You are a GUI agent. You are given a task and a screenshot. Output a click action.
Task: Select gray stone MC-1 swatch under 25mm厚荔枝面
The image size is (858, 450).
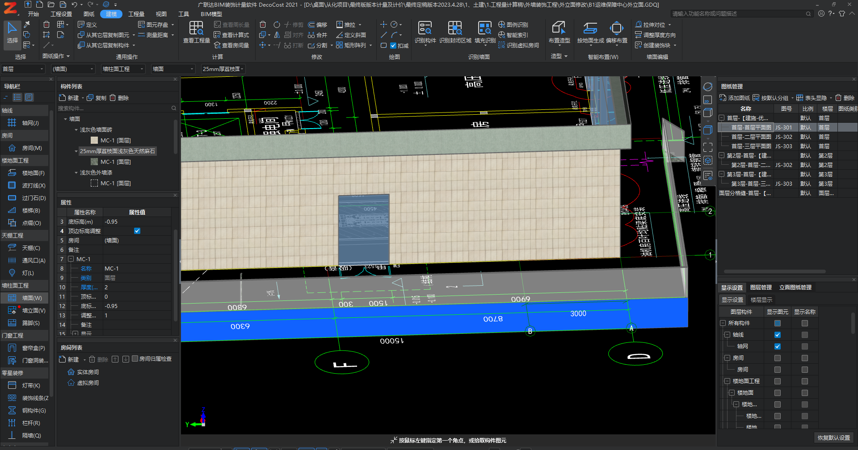94,162
